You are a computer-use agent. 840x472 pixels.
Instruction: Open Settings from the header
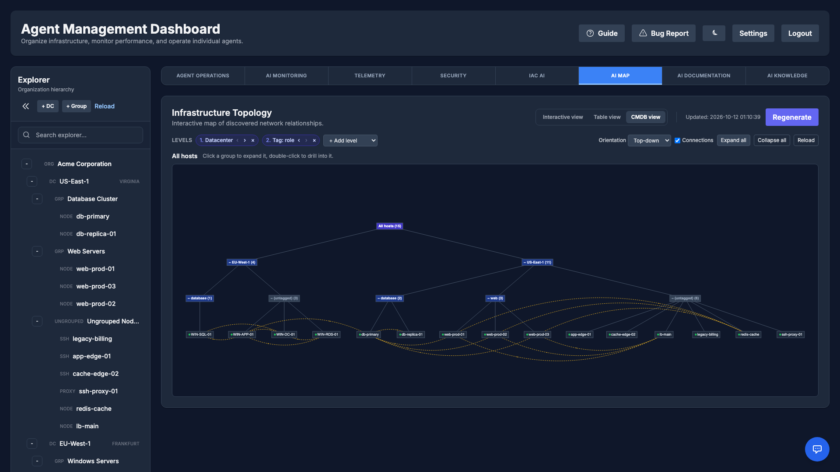click(753, 33)
